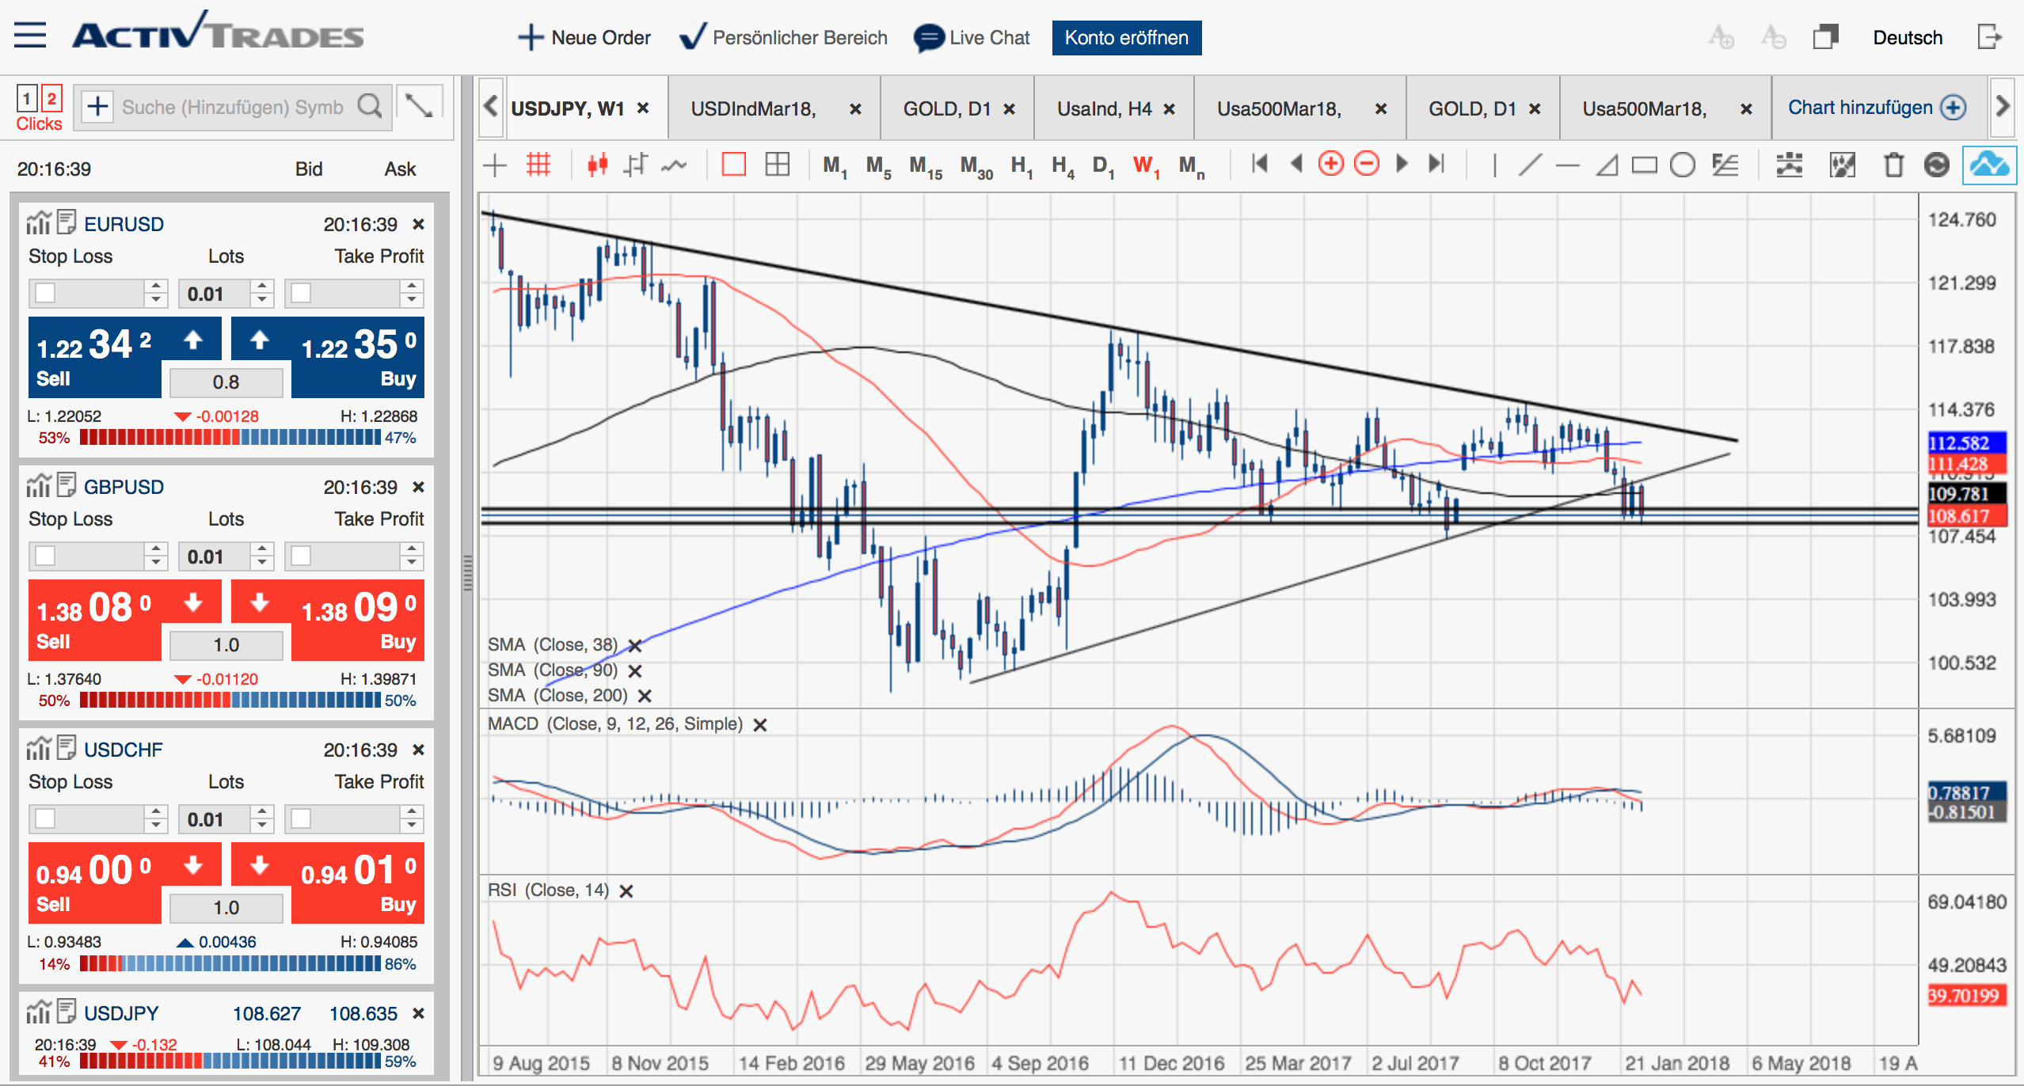Open the hamburger main menu
Viewport: 2024px width, 1086px height.
tap(30, 36)
